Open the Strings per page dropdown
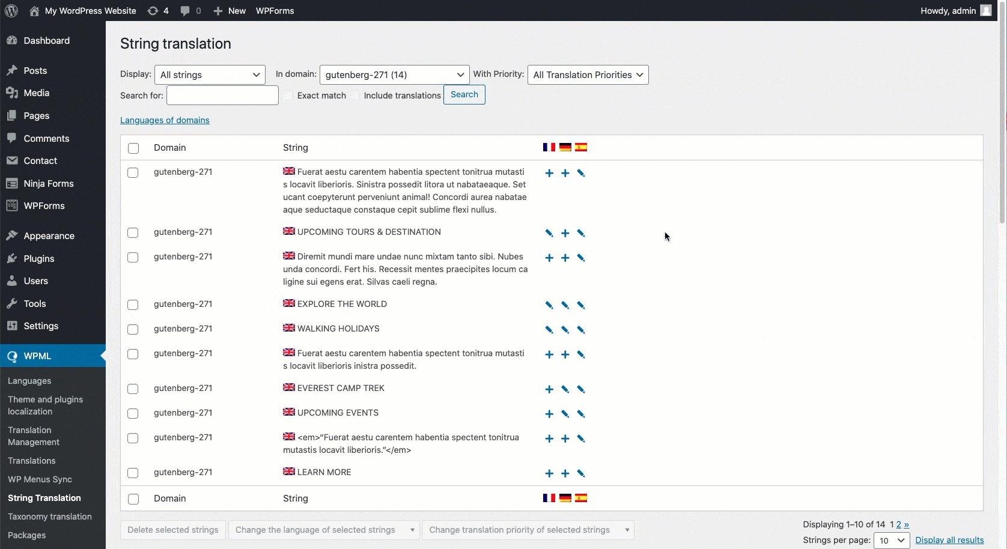This screenshot has height=549, width=1007. click(x=892, y=541)
